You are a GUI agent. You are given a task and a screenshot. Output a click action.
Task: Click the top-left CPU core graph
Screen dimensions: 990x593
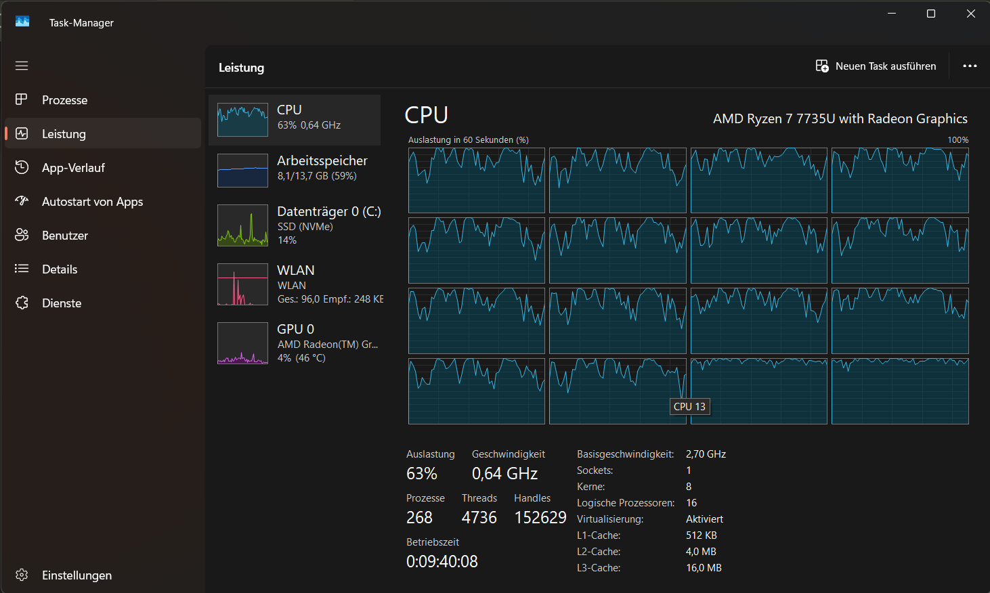click(x=477, y=181)
